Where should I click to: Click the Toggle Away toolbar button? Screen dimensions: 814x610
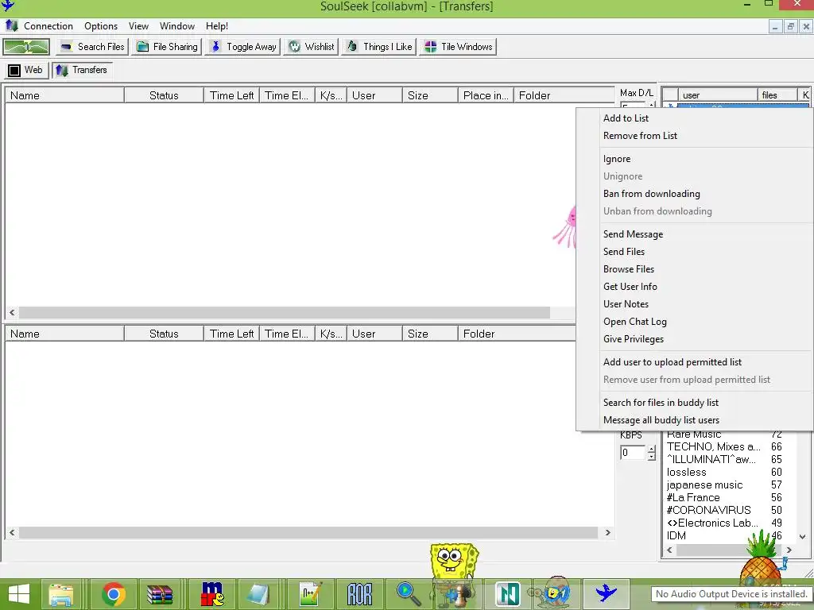click(x=243, y=47)
